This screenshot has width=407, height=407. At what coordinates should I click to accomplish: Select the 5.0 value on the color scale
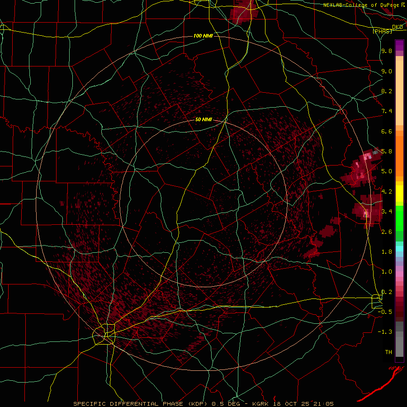(387, 171)
